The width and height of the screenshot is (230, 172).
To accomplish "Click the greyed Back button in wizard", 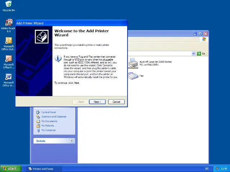I will tap(80, 102).
